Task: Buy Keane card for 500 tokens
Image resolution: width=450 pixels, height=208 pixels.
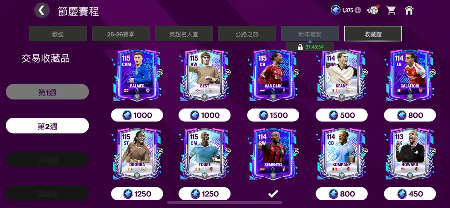Action: click(x=342, y=115)
